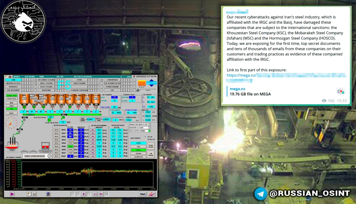The width and height of the screenshot is (356, 204).
Task: Open the EAF ALARMS FILTER screen button
Action: 112,83
